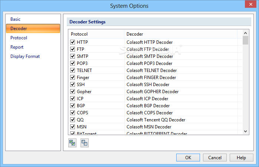Disable the ICP protocol checkbox

72,99
